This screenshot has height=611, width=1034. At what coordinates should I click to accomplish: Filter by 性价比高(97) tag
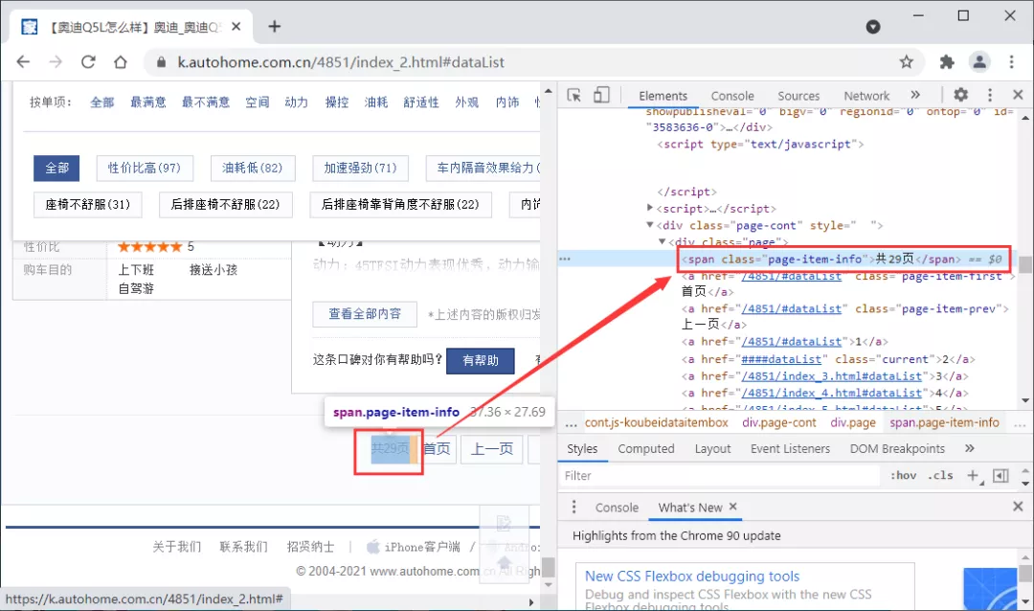pos(145,169)
